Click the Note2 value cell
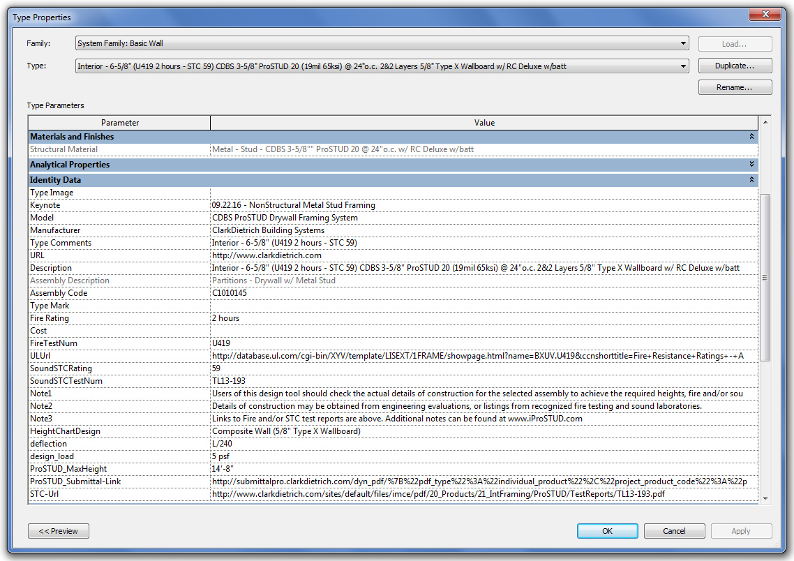794x561 pixels. coord(484,406)
